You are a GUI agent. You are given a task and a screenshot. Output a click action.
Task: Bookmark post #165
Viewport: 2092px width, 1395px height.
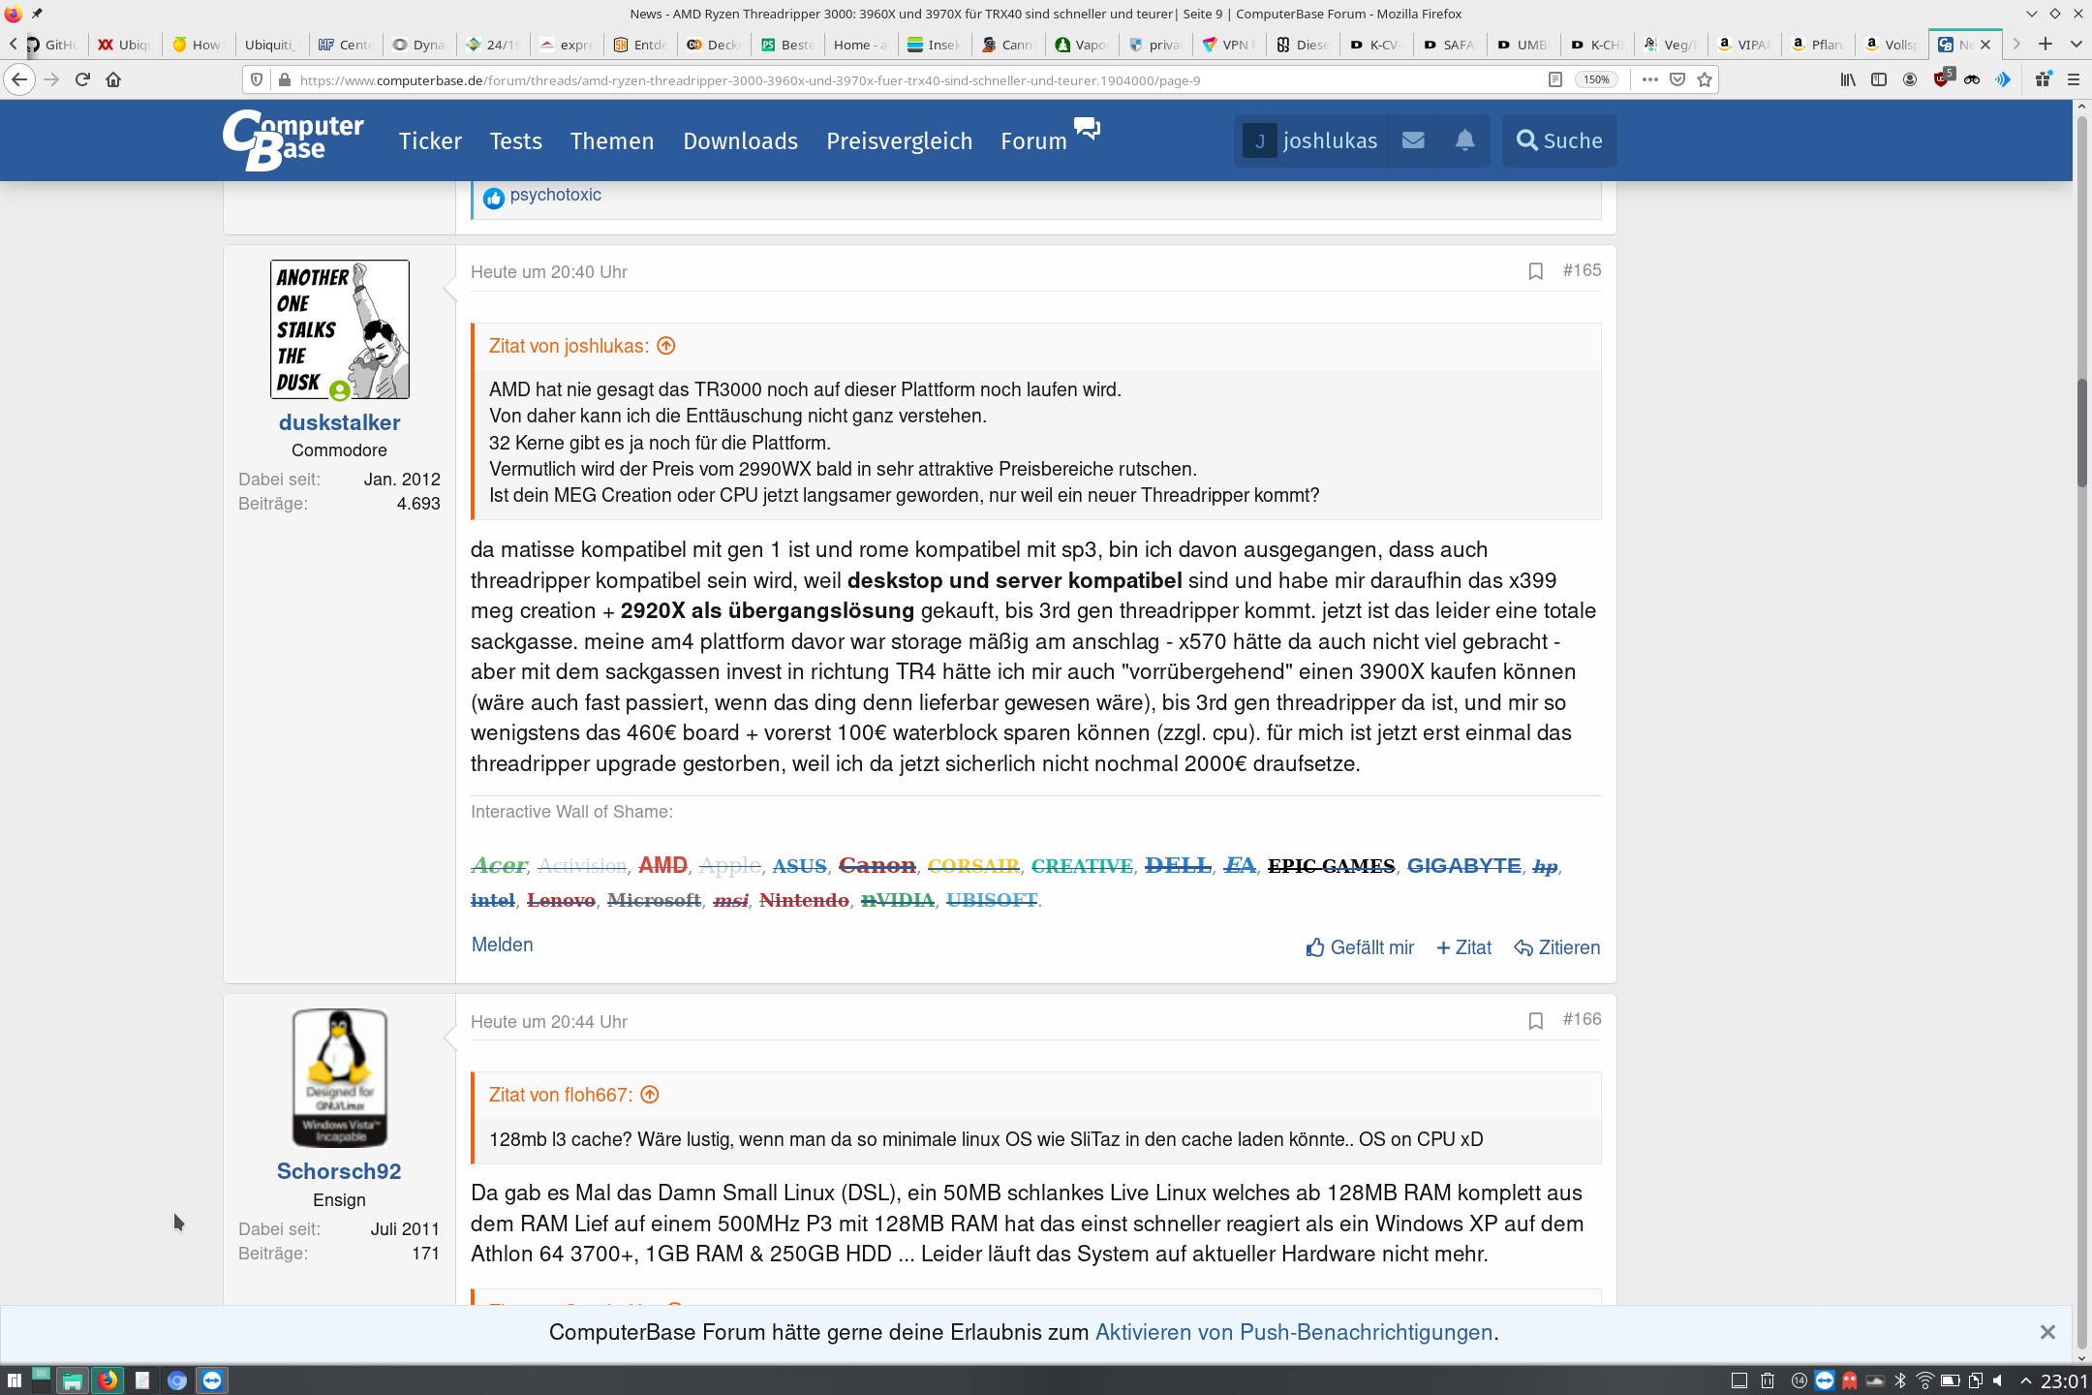point(1535,271)
